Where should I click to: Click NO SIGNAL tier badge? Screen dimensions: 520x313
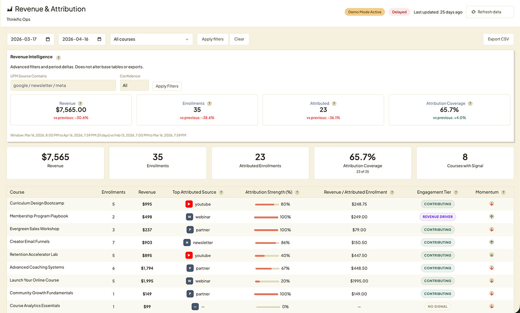coord(438,307)
